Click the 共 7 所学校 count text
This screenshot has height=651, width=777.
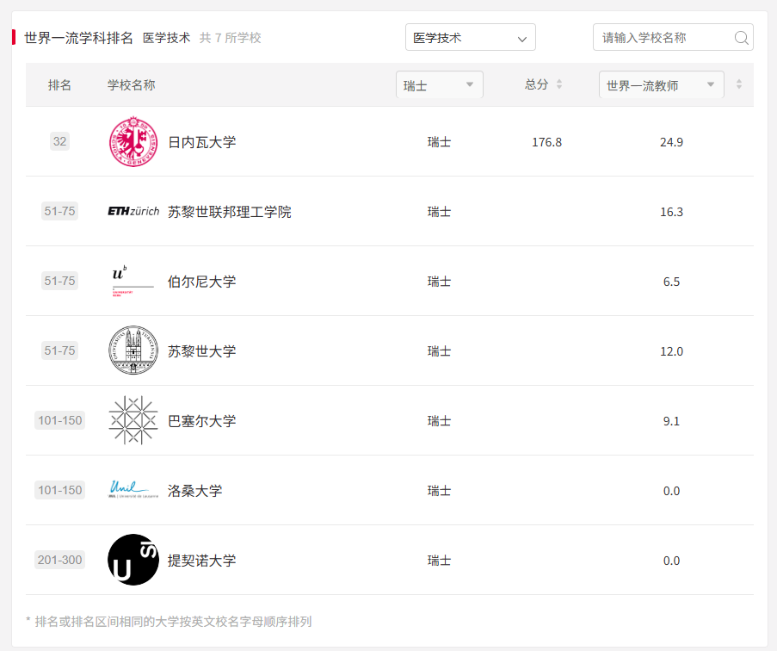pos(230,38)
